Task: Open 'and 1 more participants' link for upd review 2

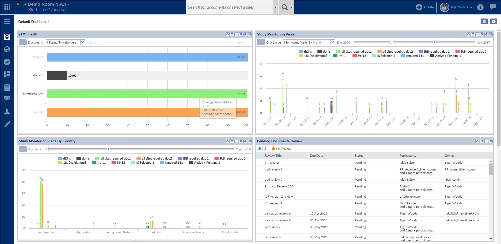Action: 417,173
